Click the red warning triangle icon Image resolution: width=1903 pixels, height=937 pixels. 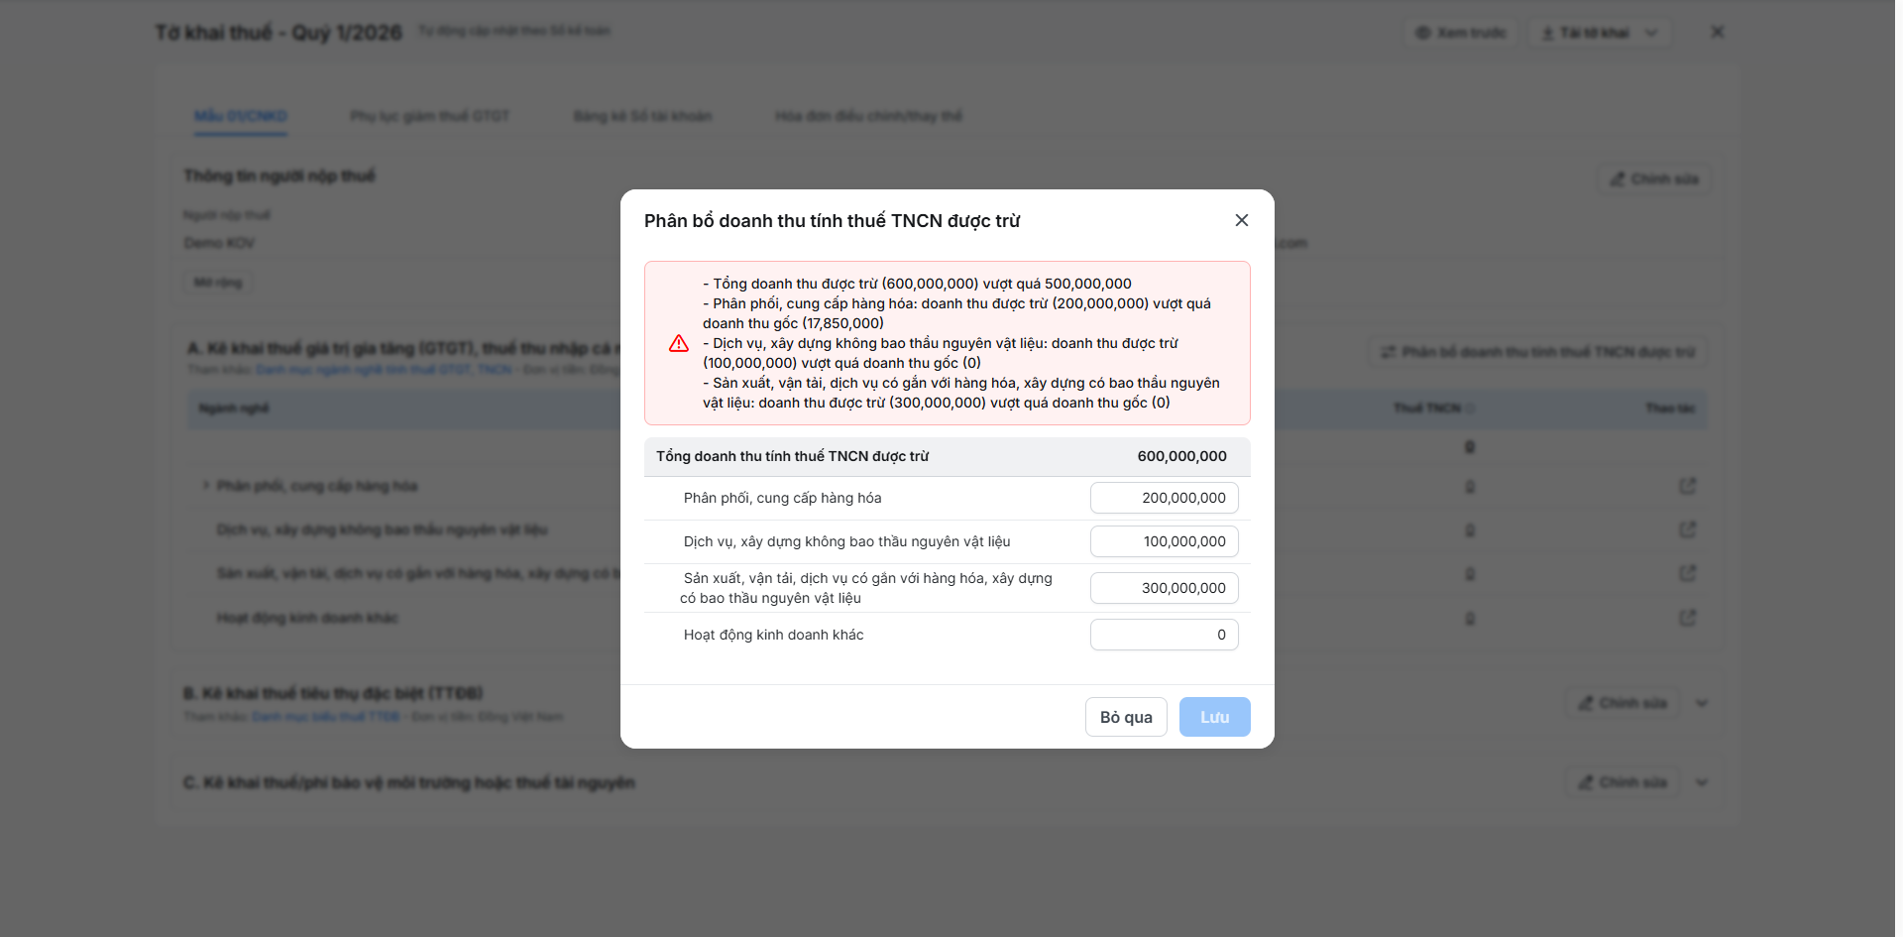[679, 343]
